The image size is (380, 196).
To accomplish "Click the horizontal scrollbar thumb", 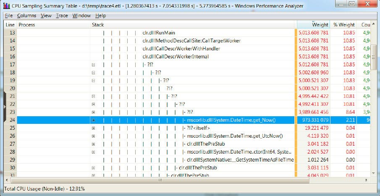I will pos(160,180).
